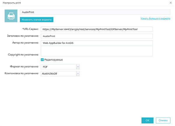
Task: Select the Автор по умолчанию field
Action: pyautogui.click(x=97, y=43)
